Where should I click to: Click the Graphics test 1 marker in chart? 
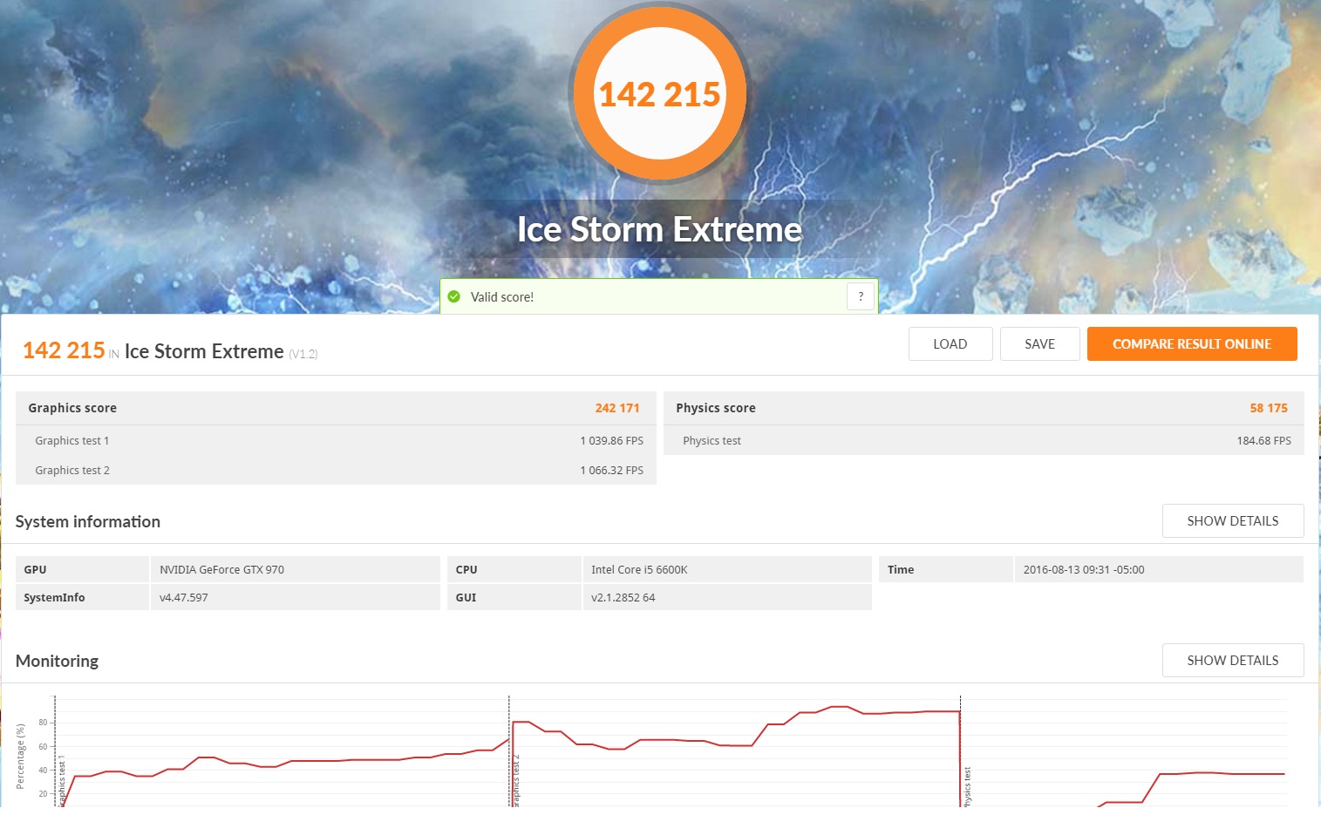click(62, 781)
